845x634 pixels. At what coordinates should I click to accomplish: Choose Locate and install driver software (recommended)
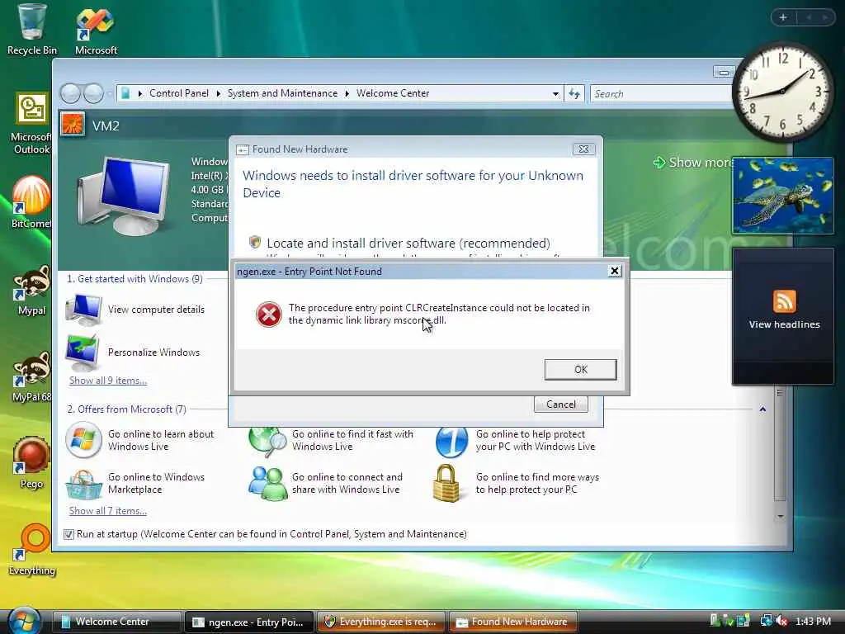tap(408, 244)
